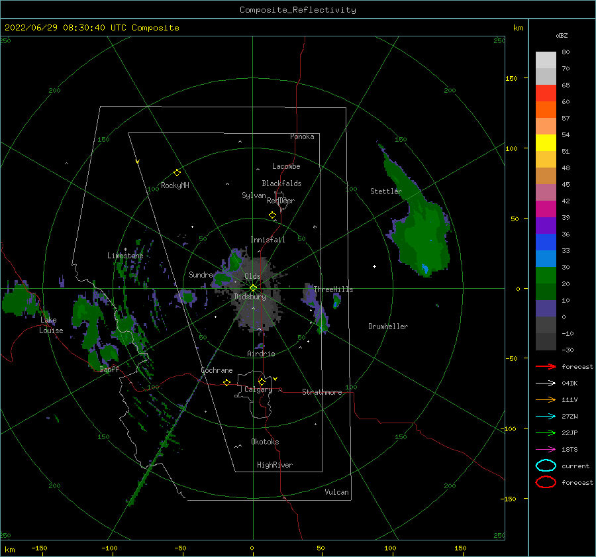Click the Blackfalds town label

coord(281,183)
